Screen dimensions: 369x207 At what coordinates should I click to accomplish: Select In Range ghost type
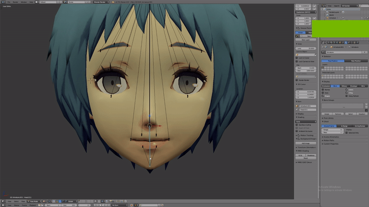click(x=344, y=126)
